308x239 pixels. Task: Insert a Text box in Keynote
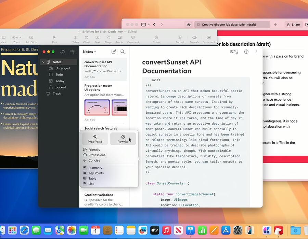(98, 39)
